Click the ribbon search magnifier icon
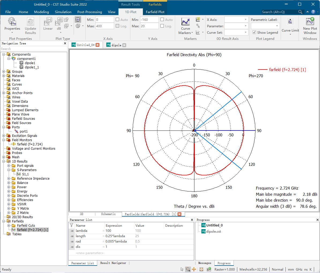 (300, 12)
